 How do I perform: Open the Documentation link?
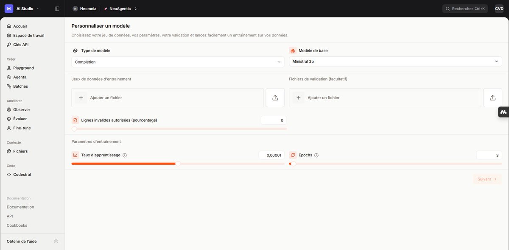click(x=20, y=207)
